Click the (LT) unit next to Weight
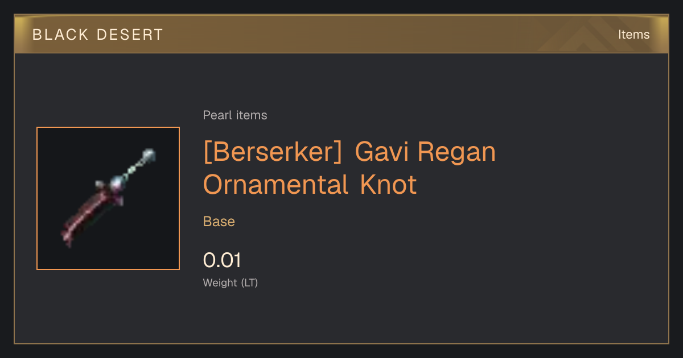 click(250, 282)
